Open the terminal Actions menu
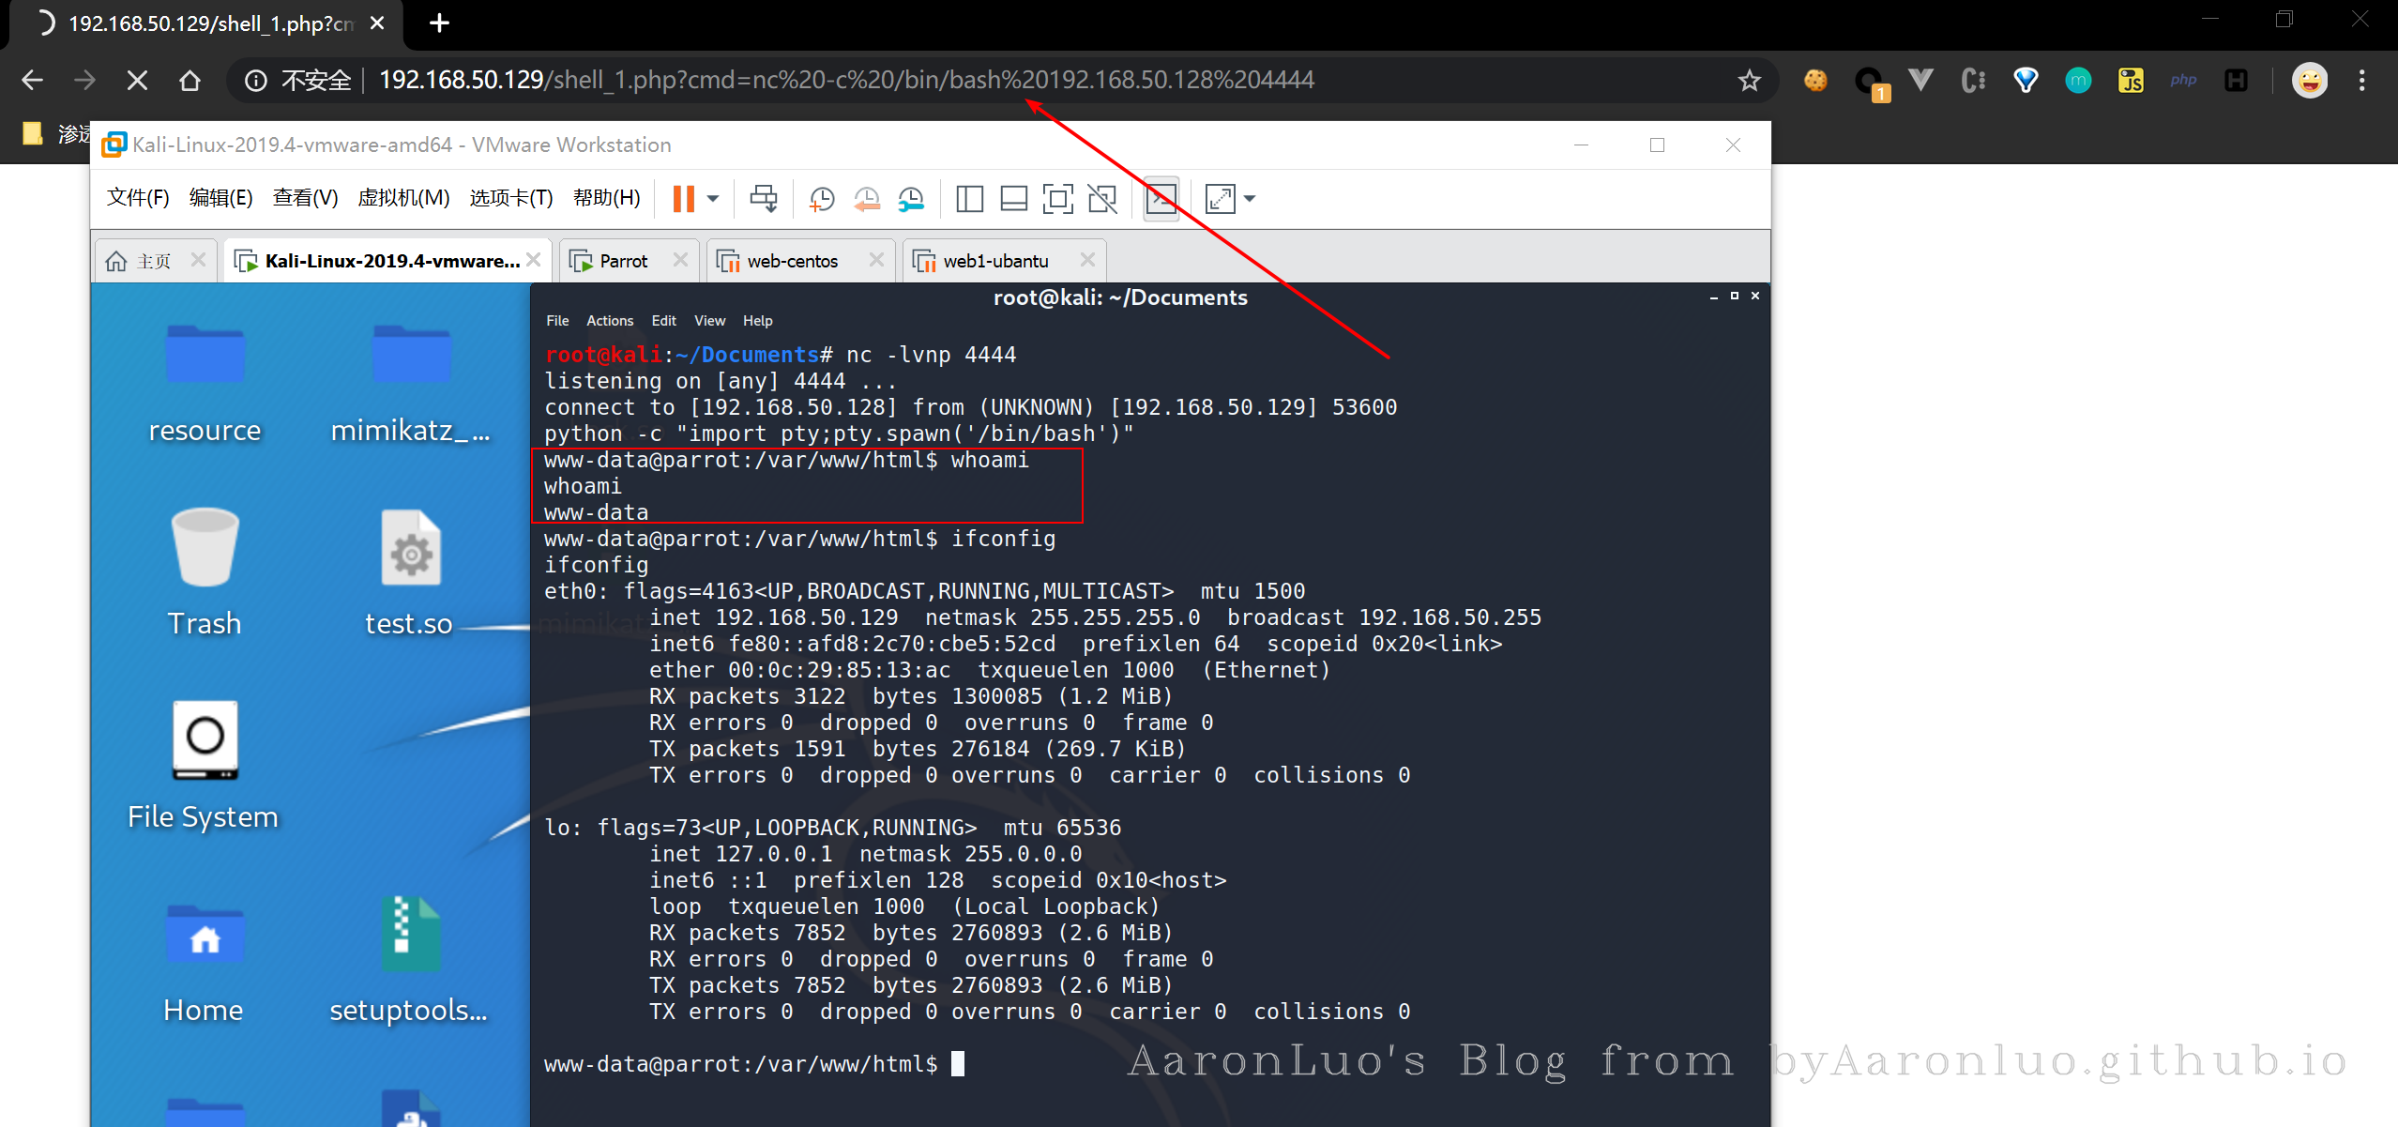Viewport: 2398px width, 1127px height. click(x=609, y=321)
